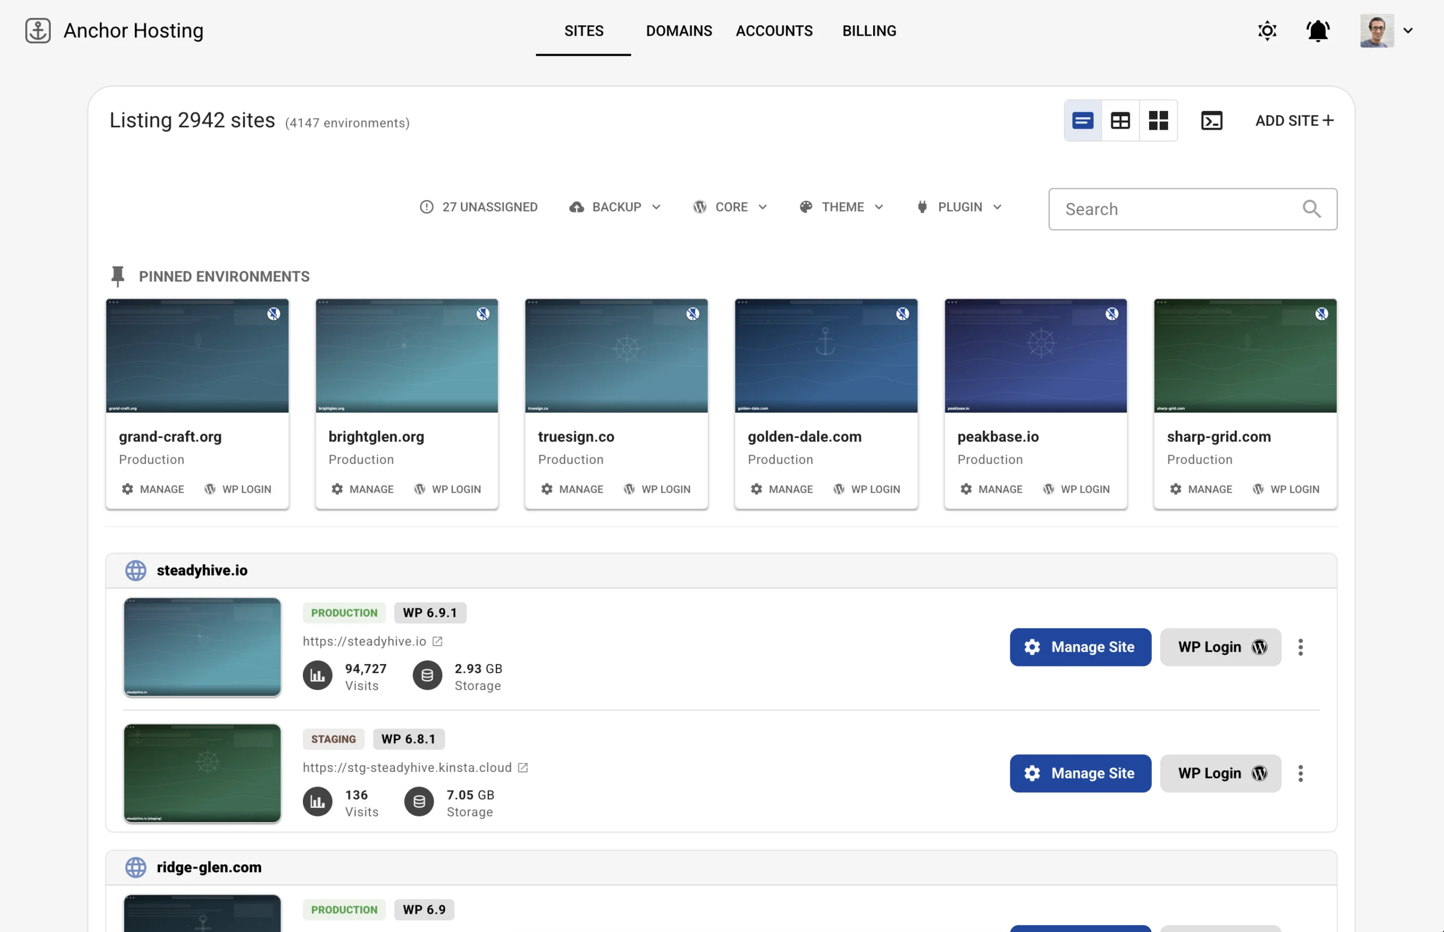Open the notifications bell
Image resolution: width=1444 pixels, height=932 pixels.
click(x=1318, y=30)
